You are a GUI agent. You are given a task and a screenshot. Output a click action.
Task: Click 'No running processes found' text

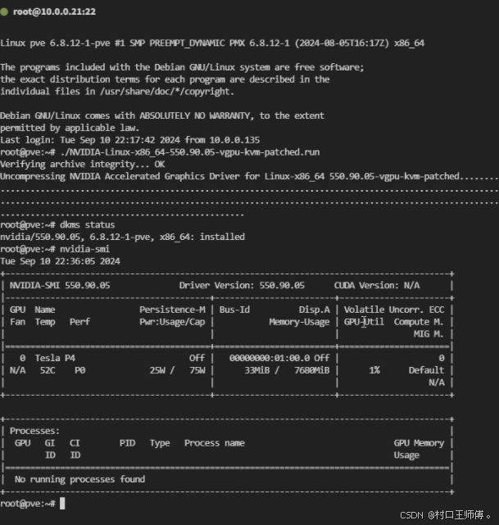[x=79, y=479]
